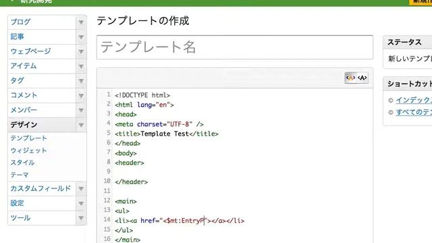
Task: Open the タグ sidebar menu
Action: [x=17, y=81]
